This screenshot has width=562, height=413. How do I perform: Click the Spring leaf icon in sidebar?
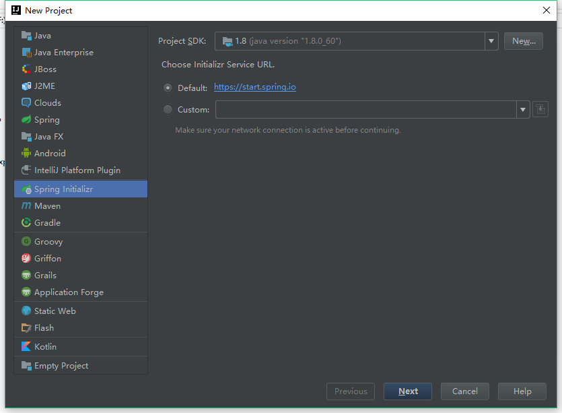(x=26, y=120)
